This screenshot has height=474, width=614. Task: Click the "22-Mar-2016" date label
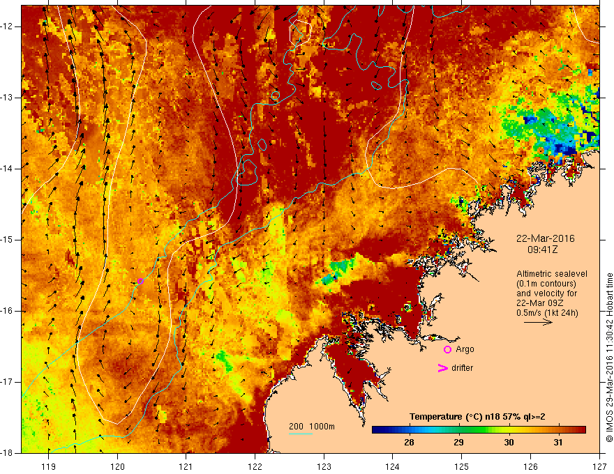[x=545, y=238]
